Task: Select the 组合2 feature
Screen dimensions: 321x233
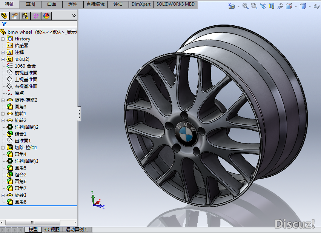Action: [x=20, y=175]
